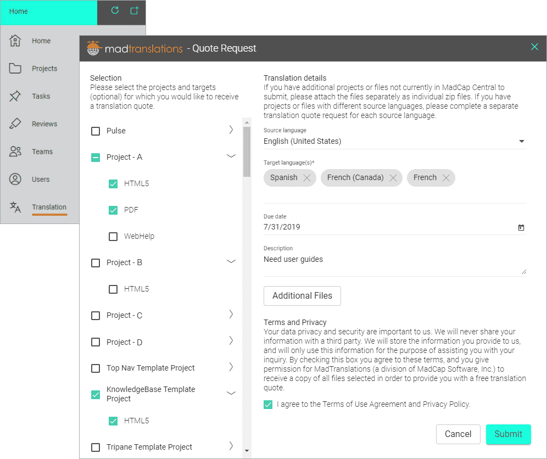Remove the French target language chip
Image resolution: width=547 pixels, height=459 pixels.
pos(446,178)
